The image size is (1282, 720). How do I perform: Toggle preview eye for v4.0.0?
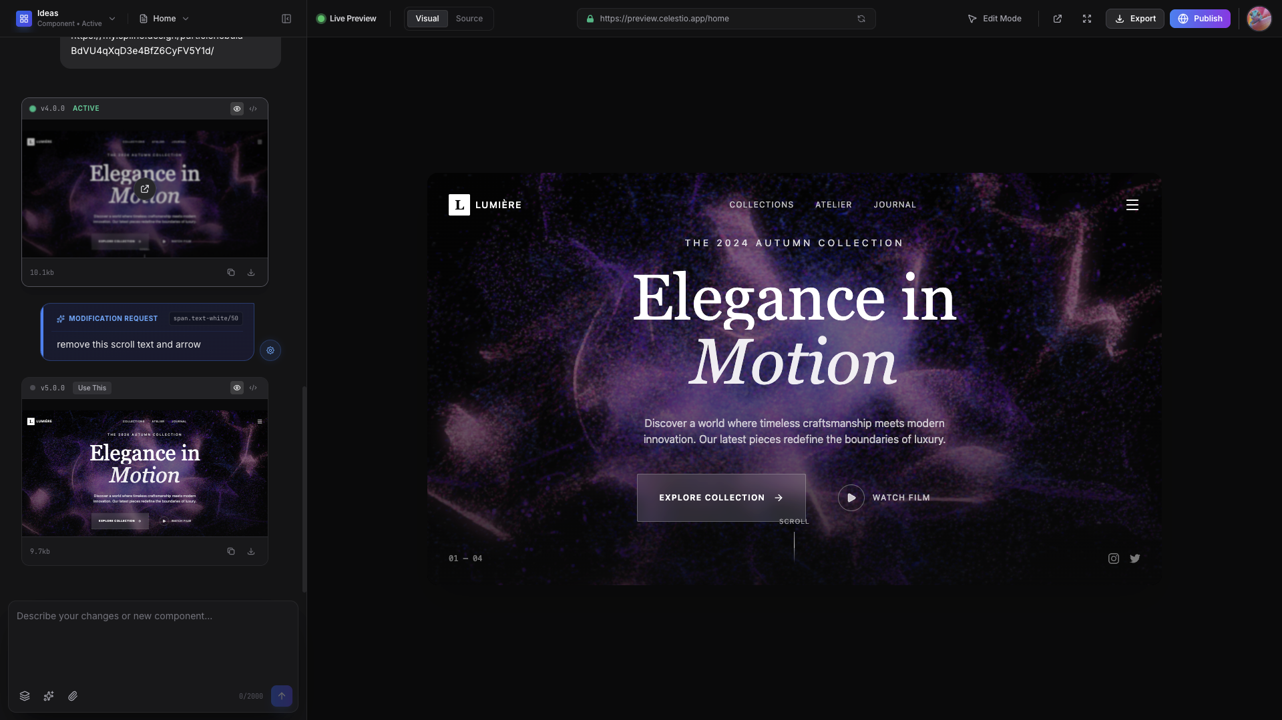(237, 109)
